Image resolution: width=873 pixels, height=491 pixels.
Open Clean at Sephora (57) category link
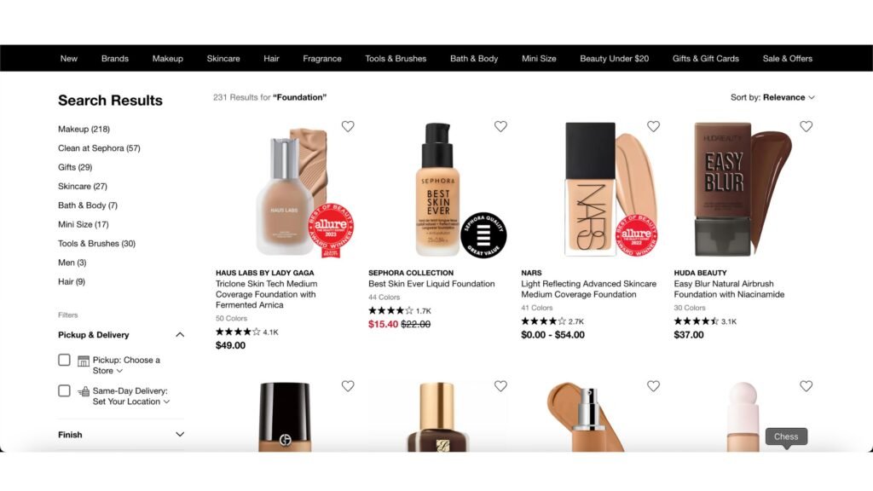99,148
